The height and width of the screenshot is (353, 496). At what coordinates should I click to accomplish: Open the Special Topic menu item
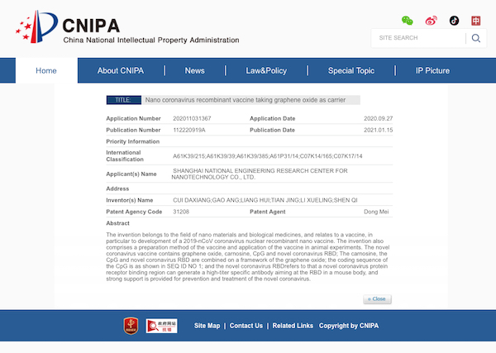tap(351, 70)
